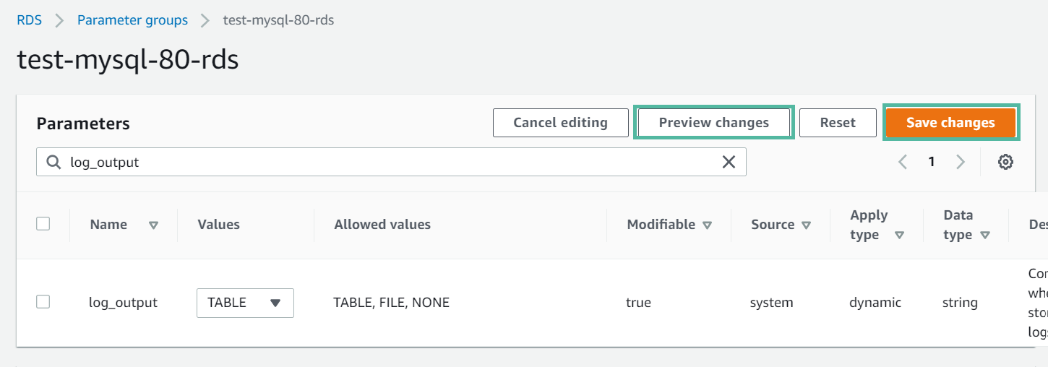The width and height of the screenshot is (1048, 367).
Task: Click the magnifier icon in search box
Action: pos(53,162)
